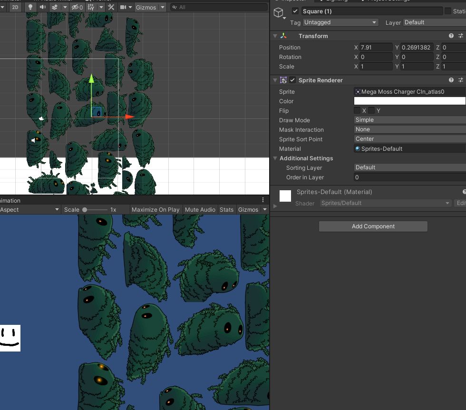466x410 pixels.
Task: Click Rotation X value field
Action: 376,57
